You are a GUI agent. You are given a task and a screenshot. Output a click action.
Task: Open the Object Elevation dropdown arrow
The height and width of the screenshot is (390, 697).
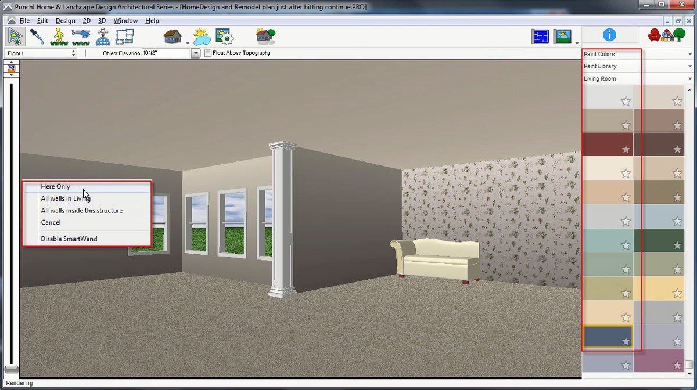click(x=195, y=53)
